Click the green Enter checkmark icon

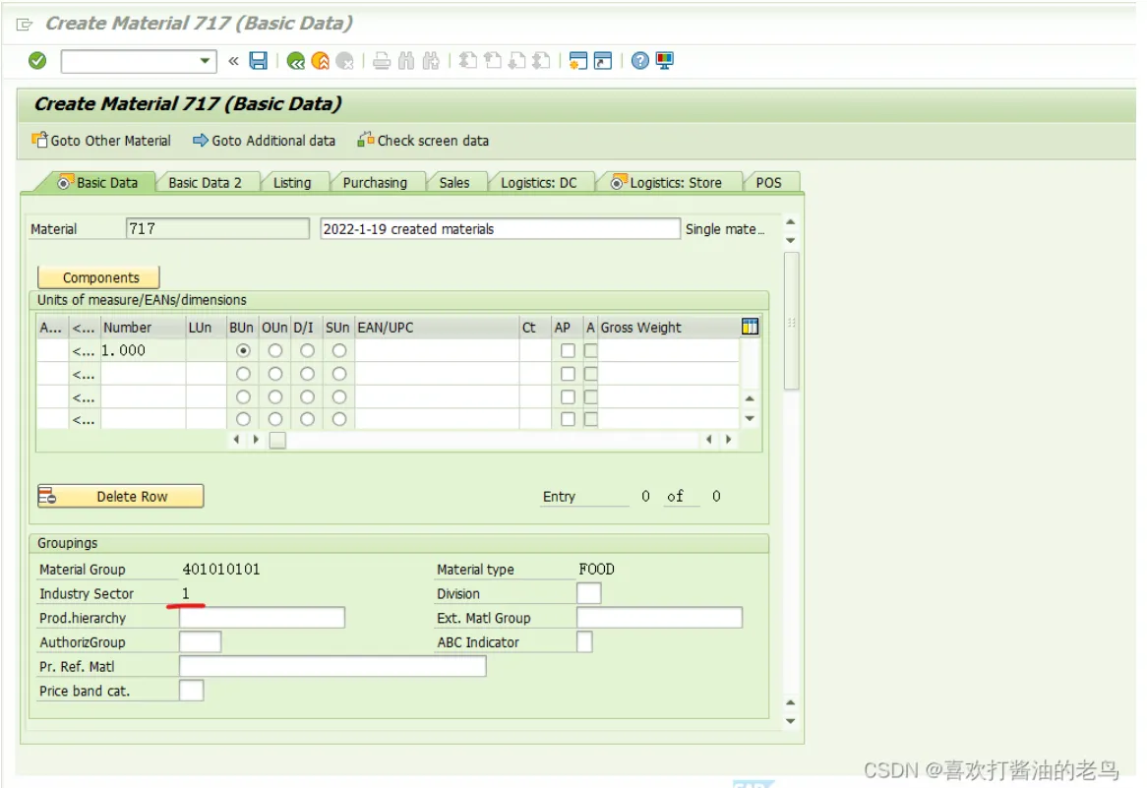click(x=37, y=61)
